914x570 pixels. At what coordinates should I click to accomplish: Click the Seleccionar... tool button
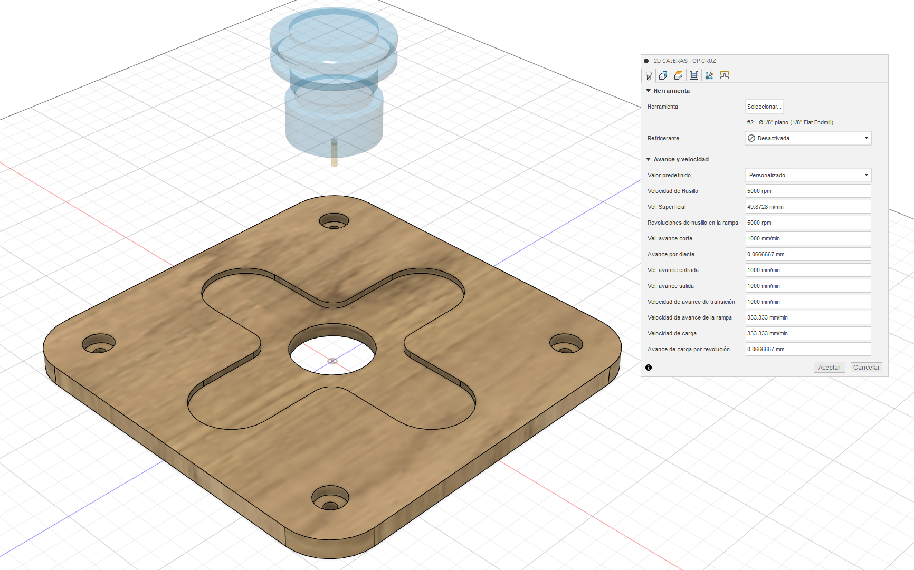click(764, 107)
